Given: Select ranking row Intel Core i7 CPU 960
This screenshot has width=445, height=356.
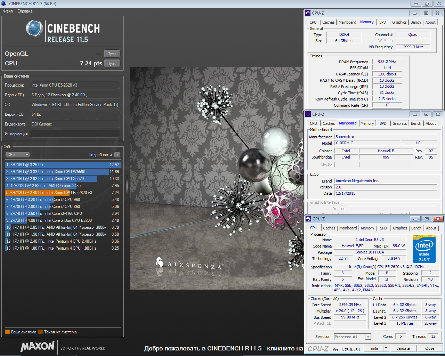Looking at the screenshot, I should point(63,200).
